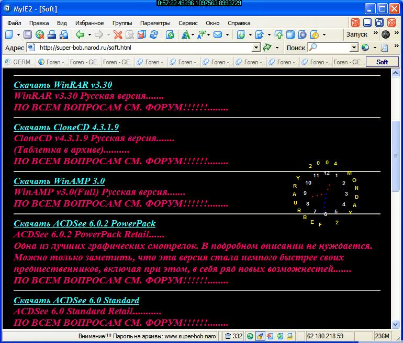Screen dimensions: 403x343
Task: Open the Скачать WinRAR v3.30 link
Action: click(x=63, y=85)
